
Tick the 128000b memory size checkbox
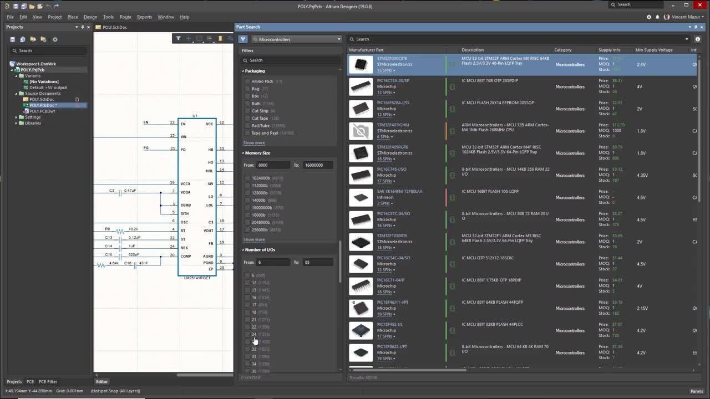[247, 193]
